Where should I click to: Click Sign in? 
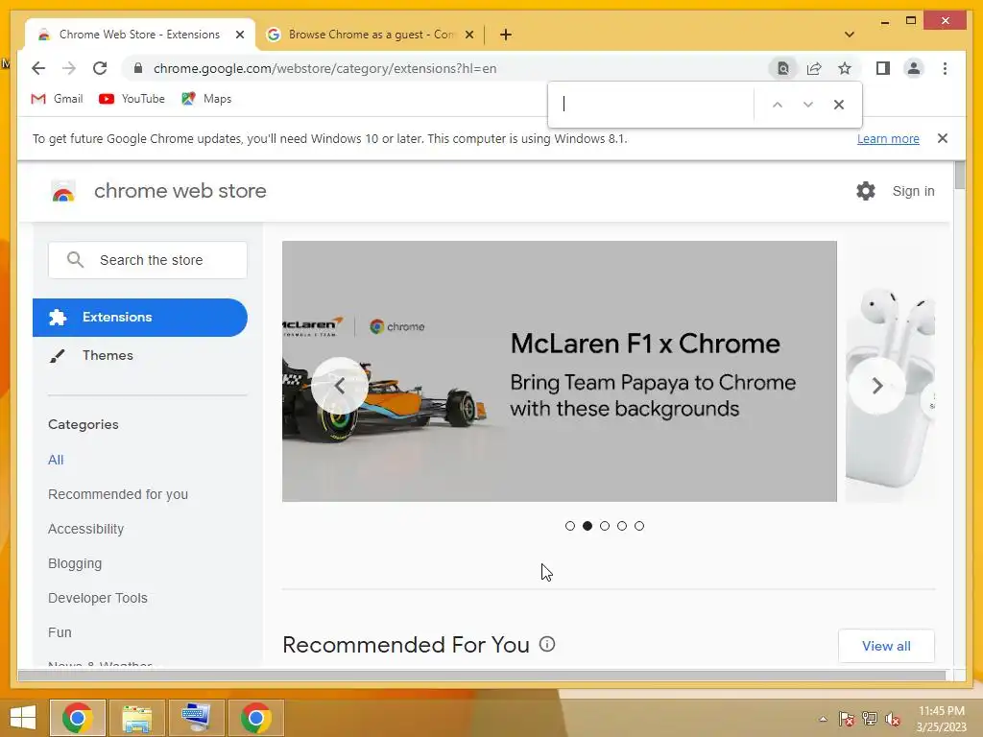914,191
